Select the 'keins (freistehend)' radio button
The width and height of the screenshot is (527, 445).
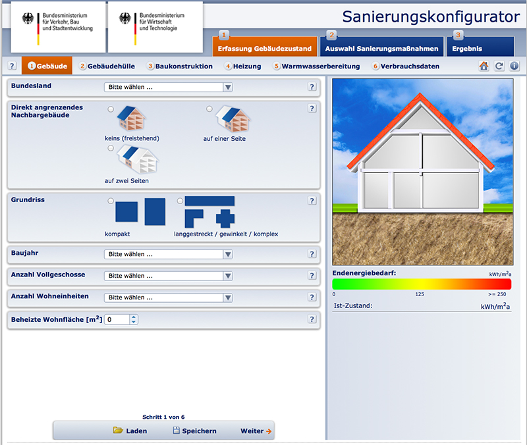coord(111,109)
